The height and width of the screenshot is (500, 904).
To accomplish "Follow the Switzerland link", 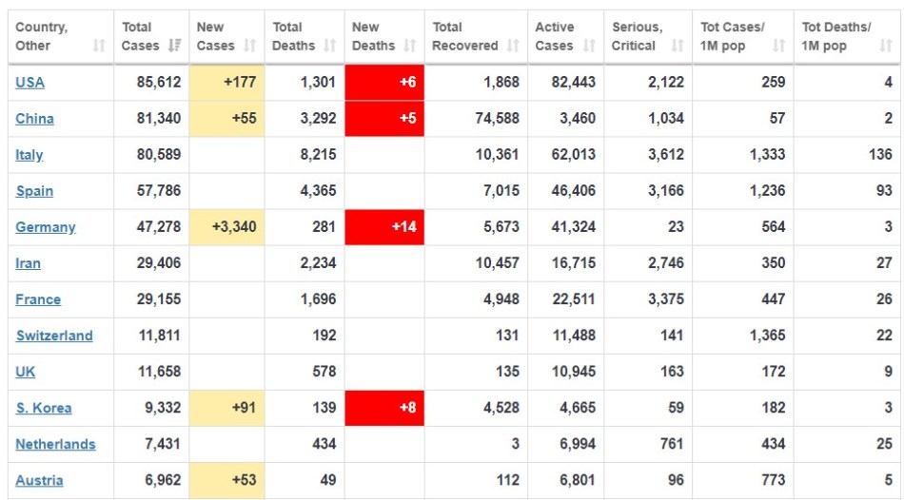I will [x=54, y=336].
